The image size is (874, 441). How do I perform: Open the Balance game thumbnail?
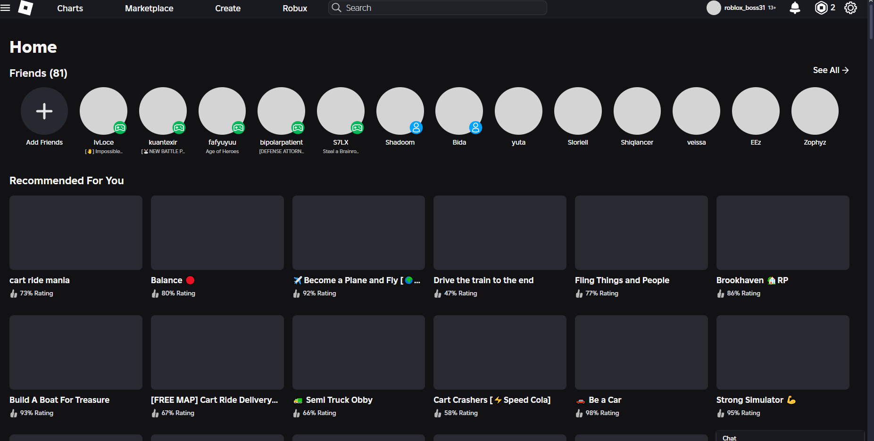point(217,233)
